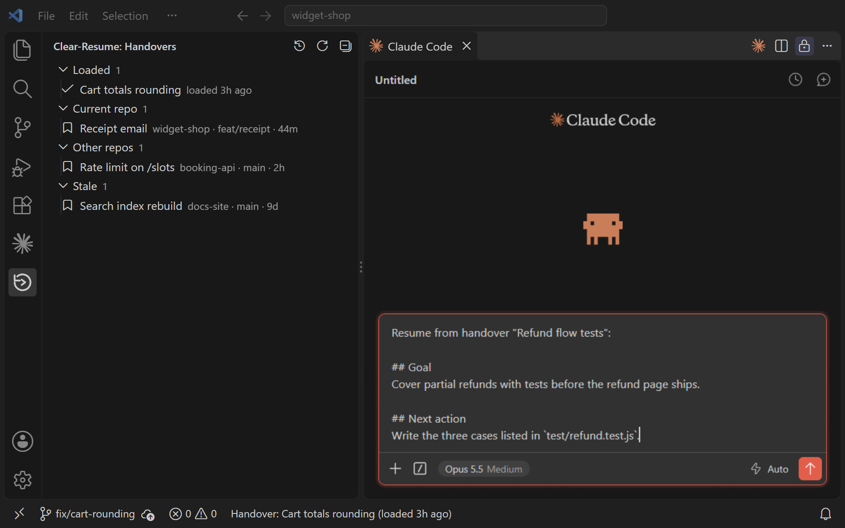Select the Clear-Resume handovers activity icon
The height and width of the screenshot is (528, 845).
[22, 282]
